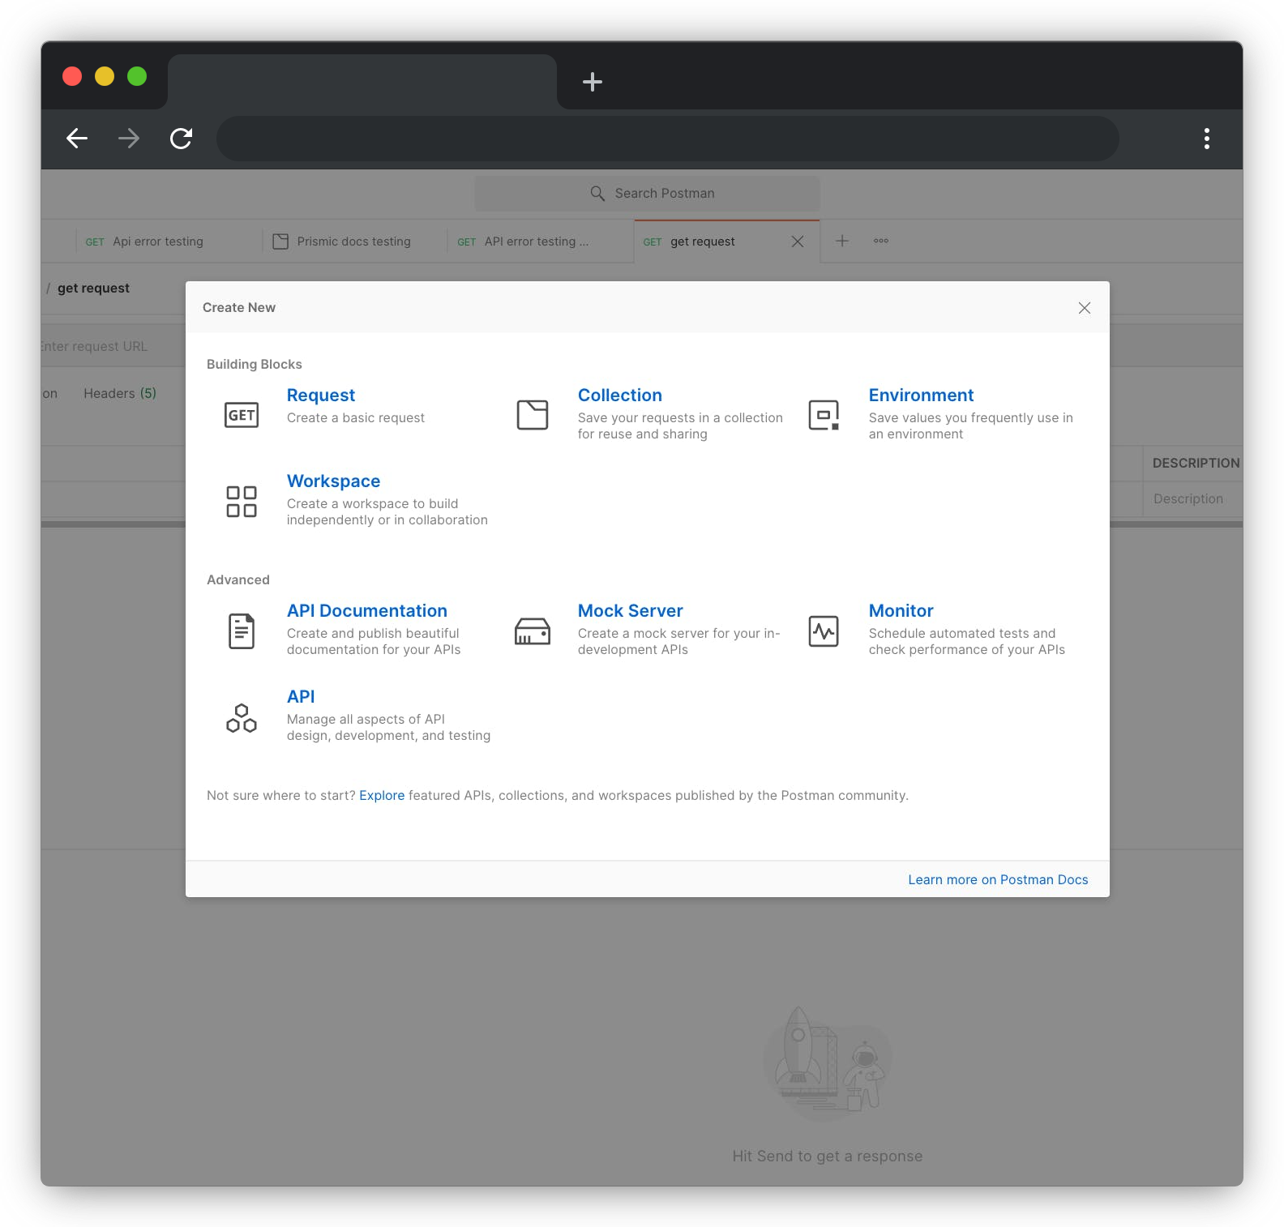Click the green macOS zoom button
Viewport: 1284px width, 1227px height.
point(137,76)
